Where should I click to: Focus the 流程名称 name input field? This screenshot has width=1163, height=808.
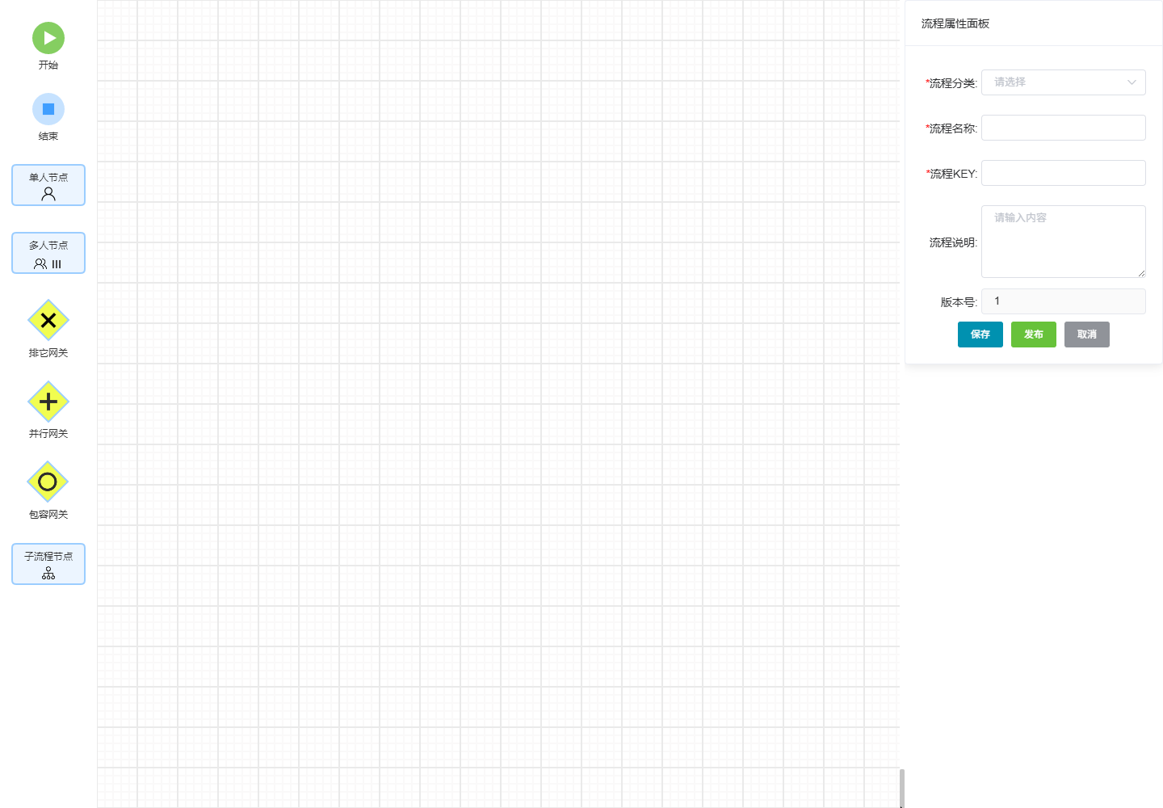pos(1063,128)
